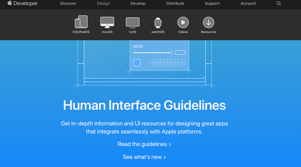Open the Develop menu
Viewport: 301px width, 167px height.
tap(138, 3)
